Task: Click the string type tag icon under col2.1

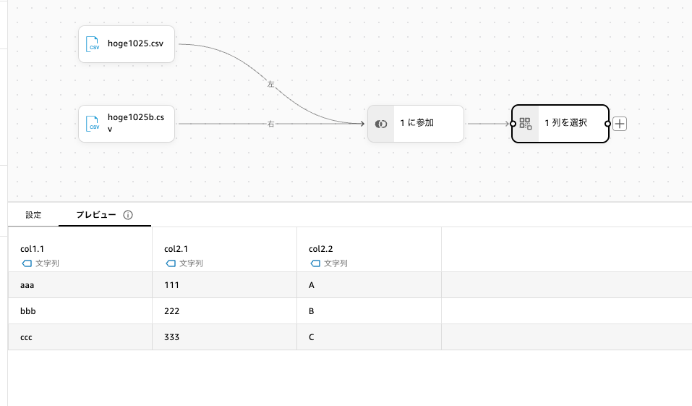Action: coord(171,263)
